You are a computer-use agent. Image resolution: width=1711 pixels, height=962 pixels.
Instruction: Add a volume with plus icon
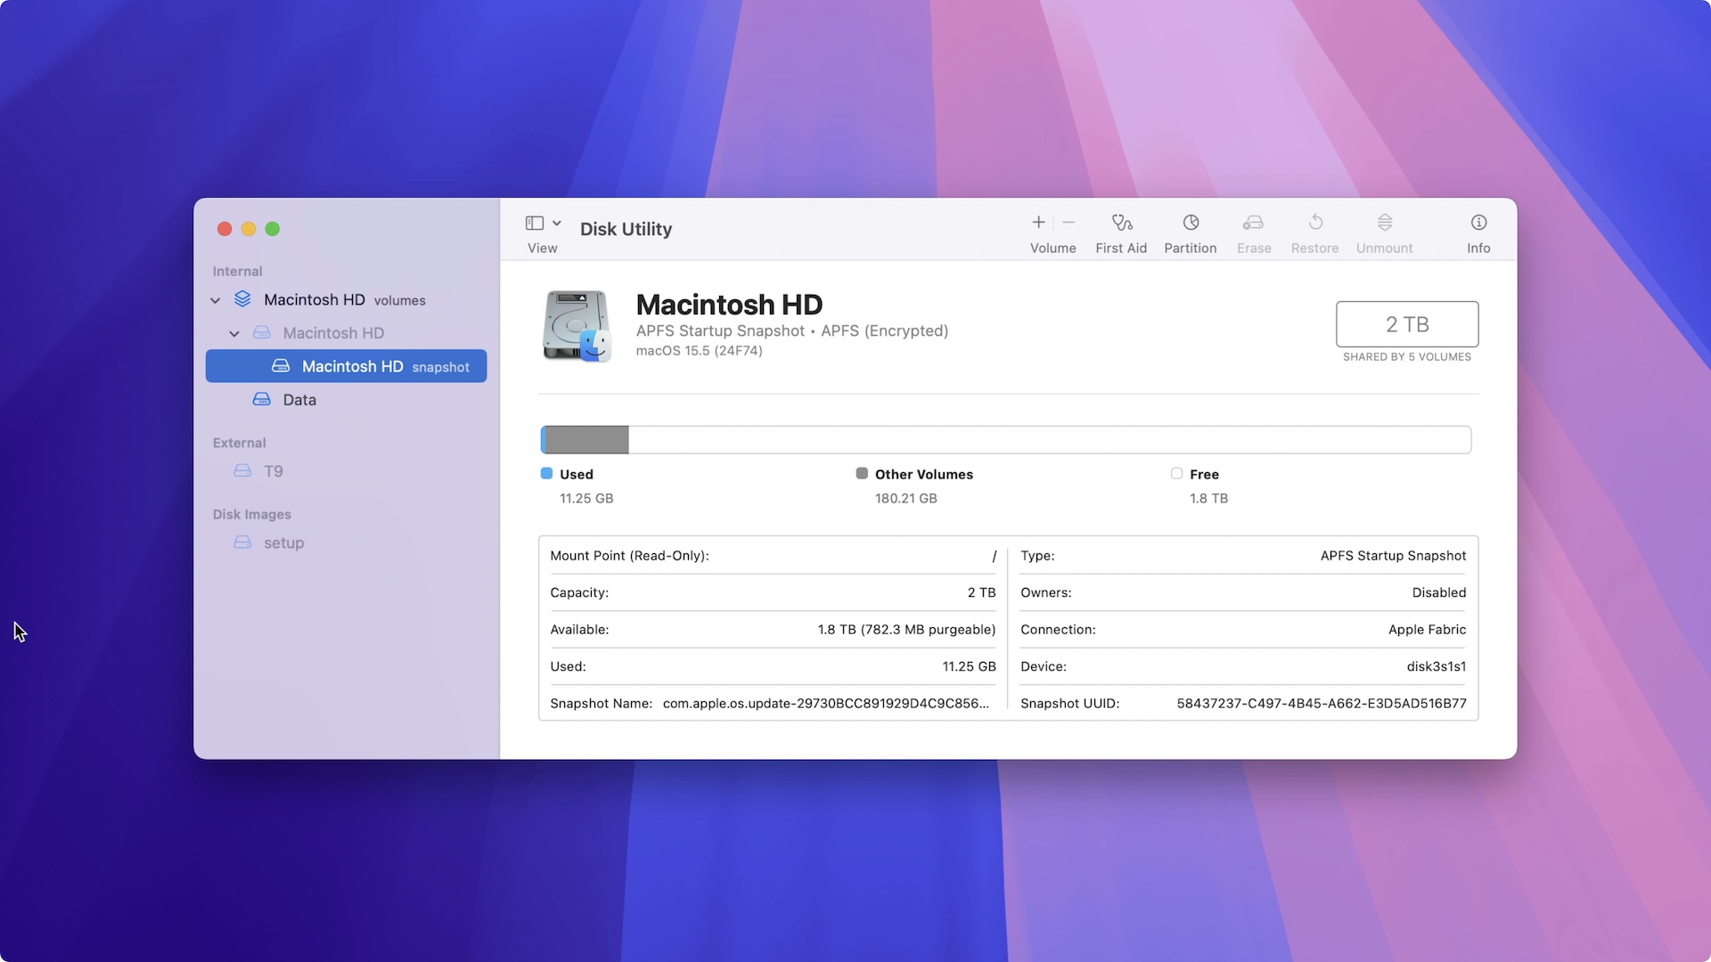coord(1038,223)
